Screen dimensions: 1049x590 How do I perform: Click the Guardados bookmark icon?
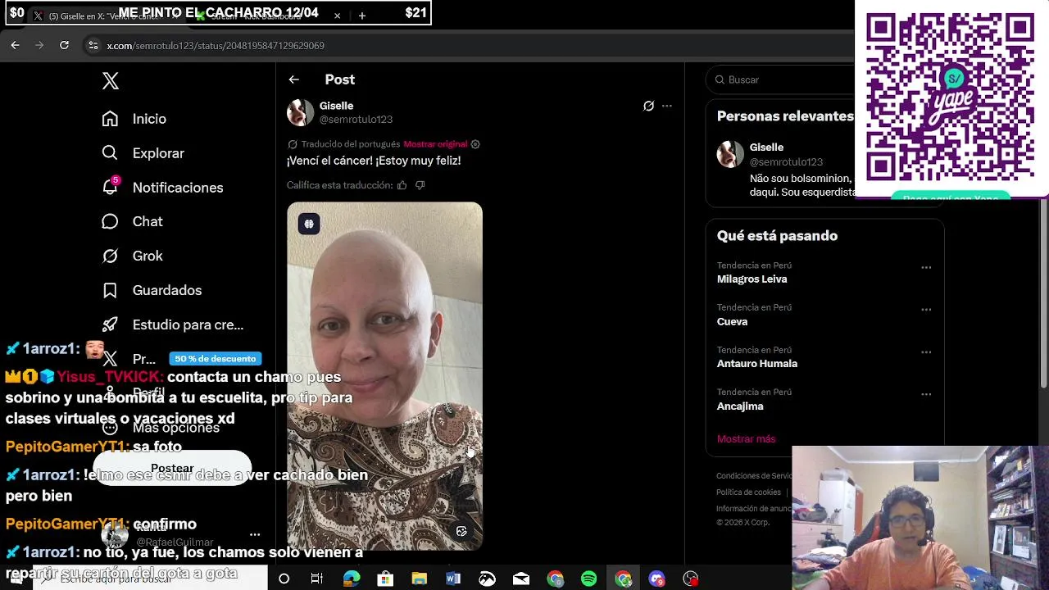(x=110, y=290)
